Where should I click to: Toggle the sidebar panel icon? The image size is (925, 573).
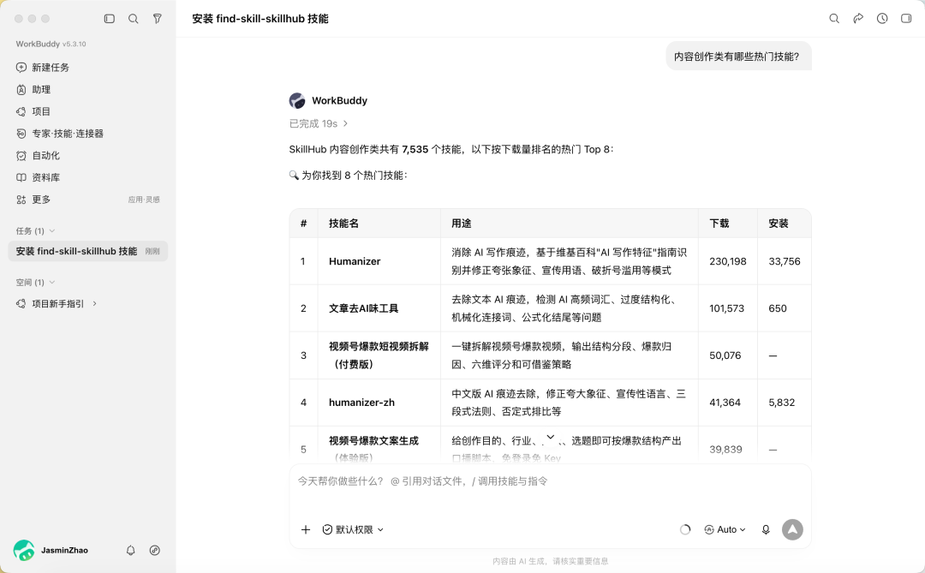109,19
